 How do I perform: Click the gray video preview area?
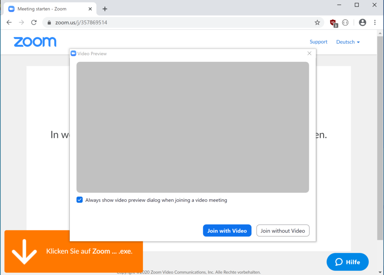point(193,127)
